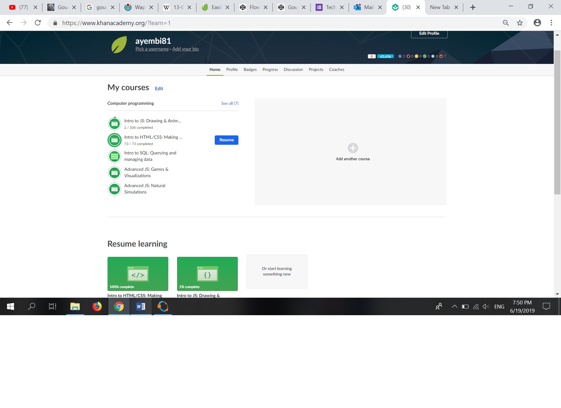The image size is (561, 408).
Task: Close the New Tab browser tab
Action: 456,7
